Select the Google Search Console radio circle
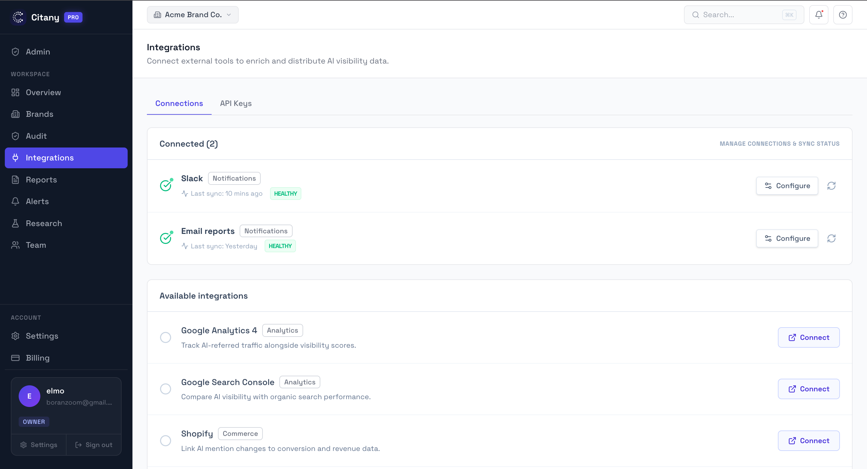This screenshot has width=867, height=469. point(165,389)
